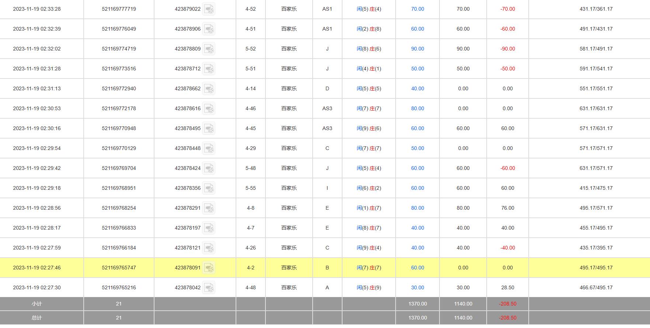Screen dimensions: 650x328
Task: Click timestamp 2023-11-19 02:27:46
Action: (x=37, y=268)
